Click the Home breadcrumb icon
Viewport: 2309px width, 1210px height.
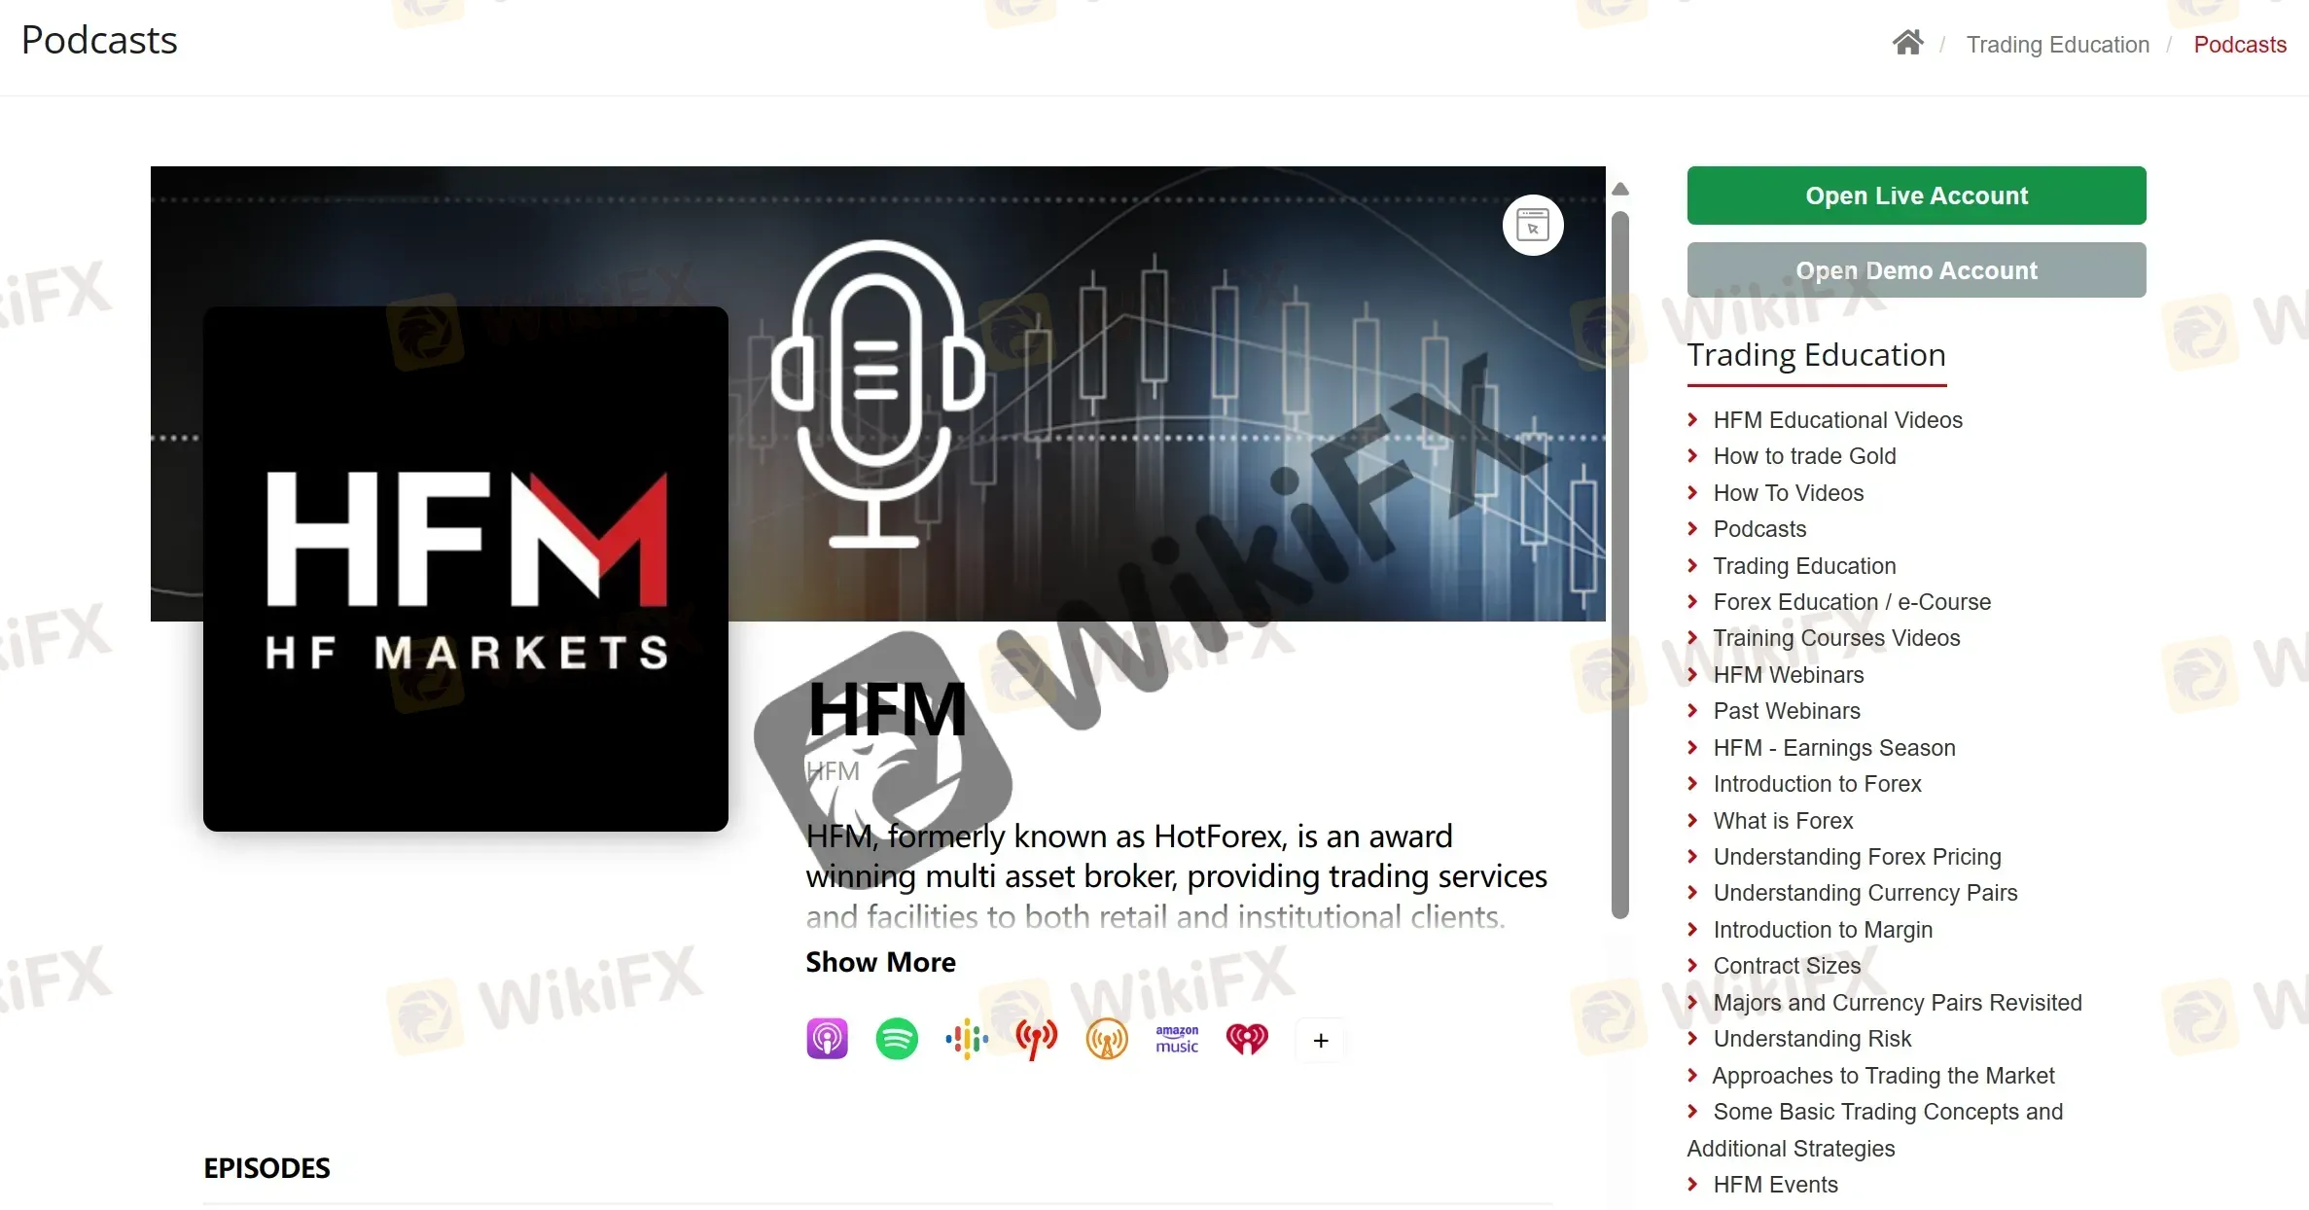click(x=1905, y=43)
